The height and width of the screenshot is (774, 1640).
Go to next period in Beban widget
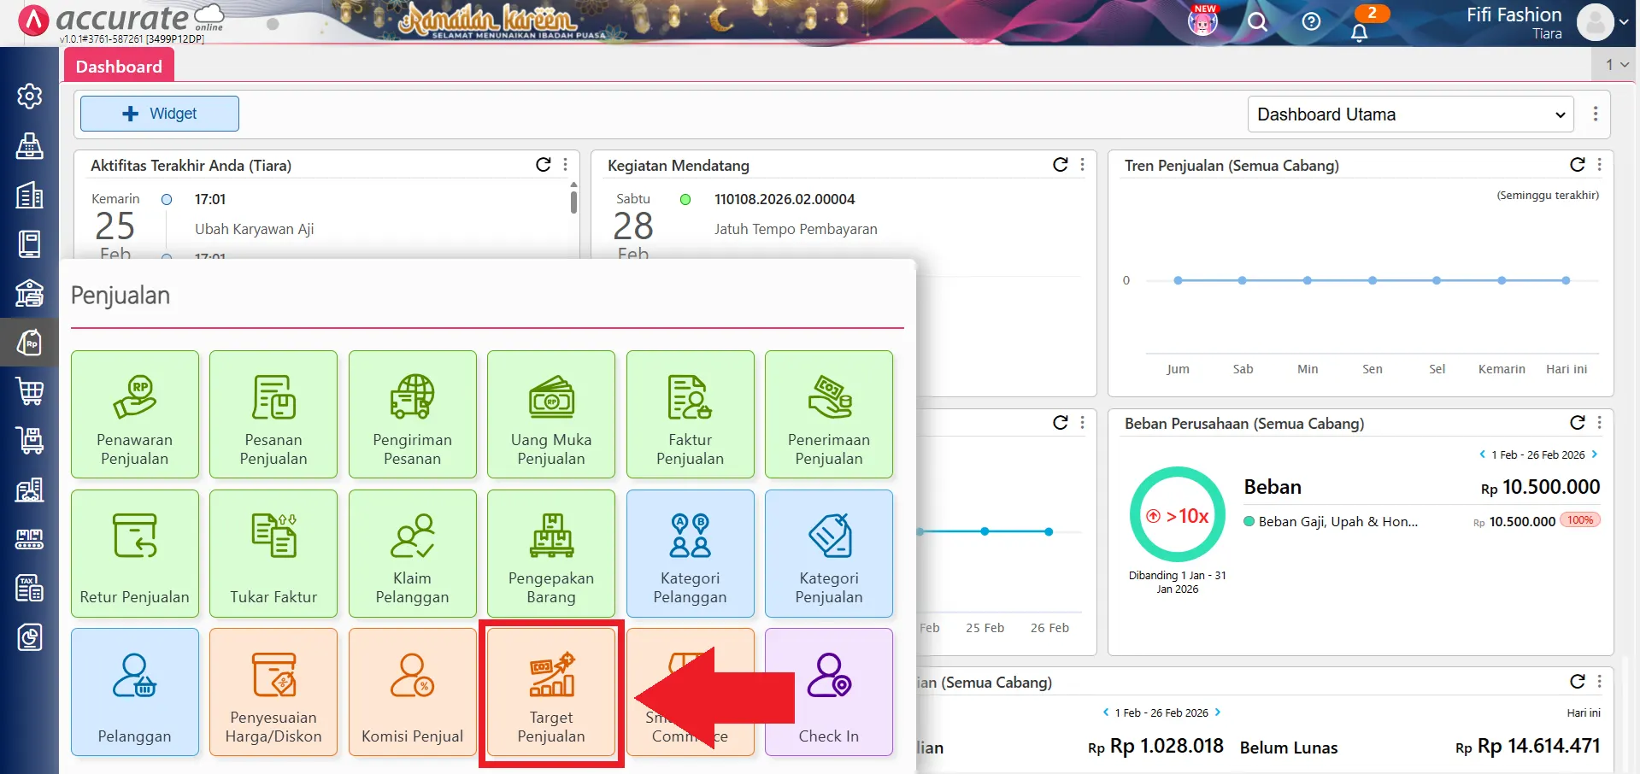(1595, 454)
